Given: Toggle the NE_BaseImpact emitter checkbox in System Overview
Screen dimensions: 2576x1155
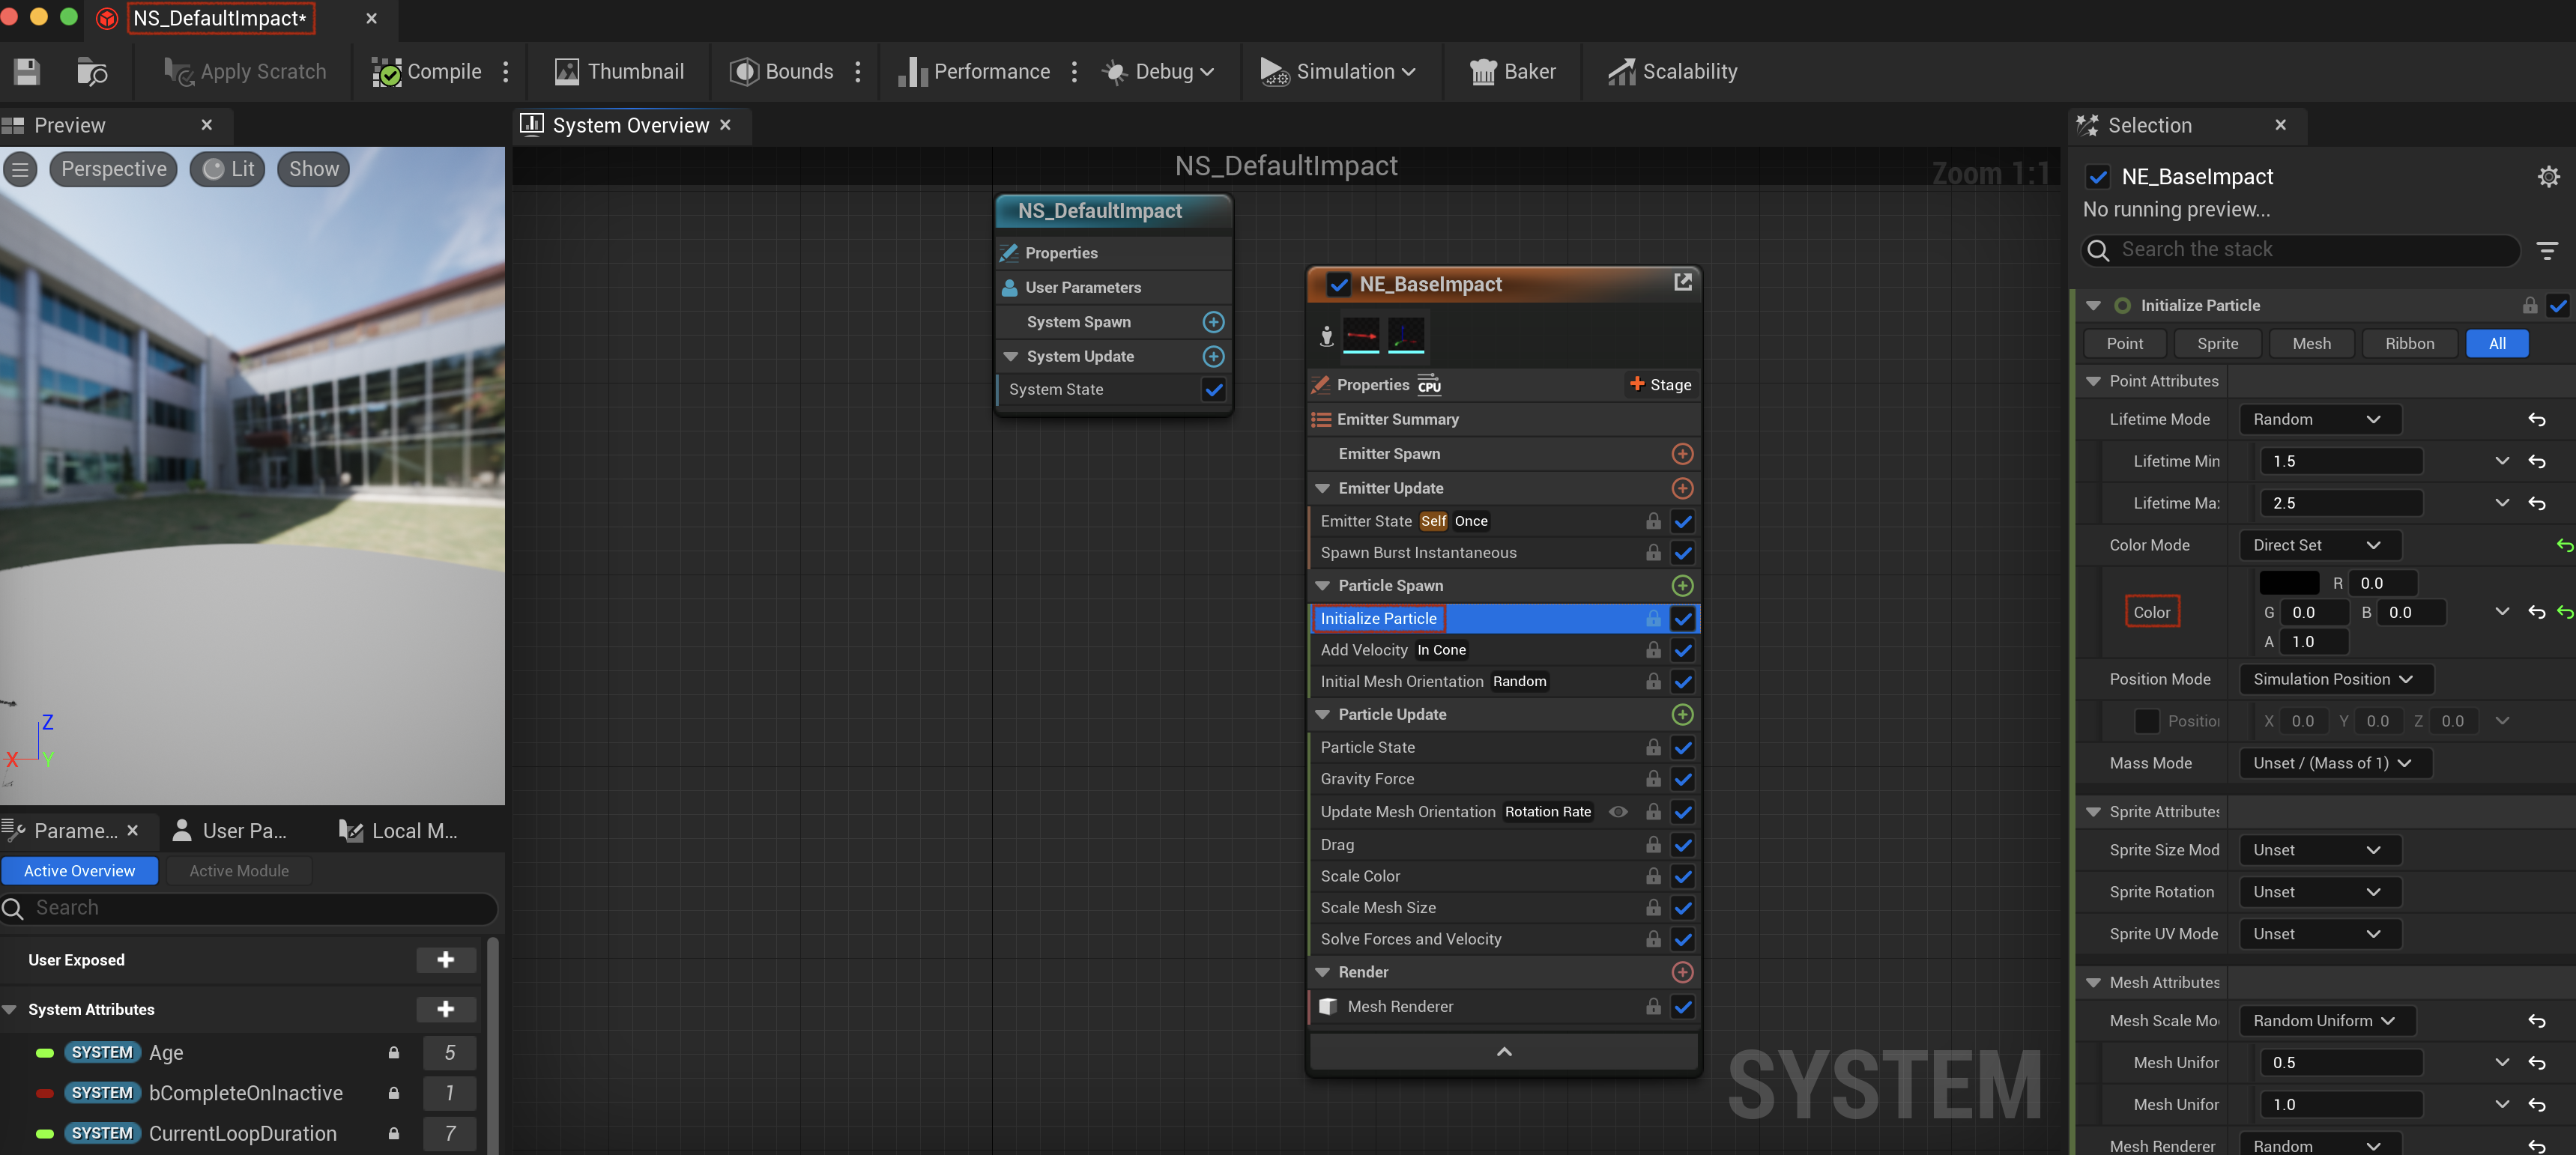Looking at the screenshot, I should (1339, 284).
